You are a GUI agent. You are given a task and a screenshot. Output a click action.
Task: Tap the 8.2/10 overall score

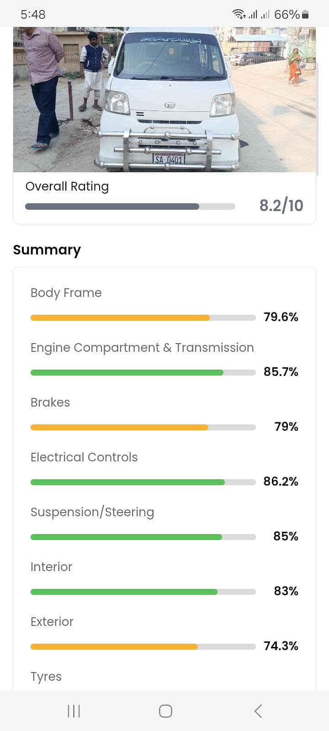coord(281,206)
